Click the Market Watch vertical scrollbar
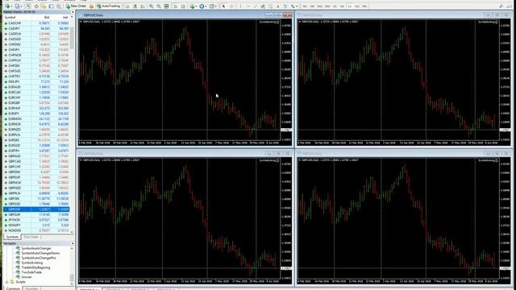The width and height of the screenshot is (516, 290). pos(72,125)
